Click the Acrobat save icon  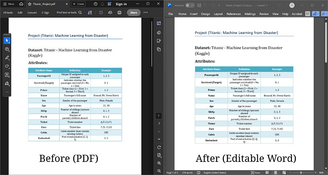(101, 12)
